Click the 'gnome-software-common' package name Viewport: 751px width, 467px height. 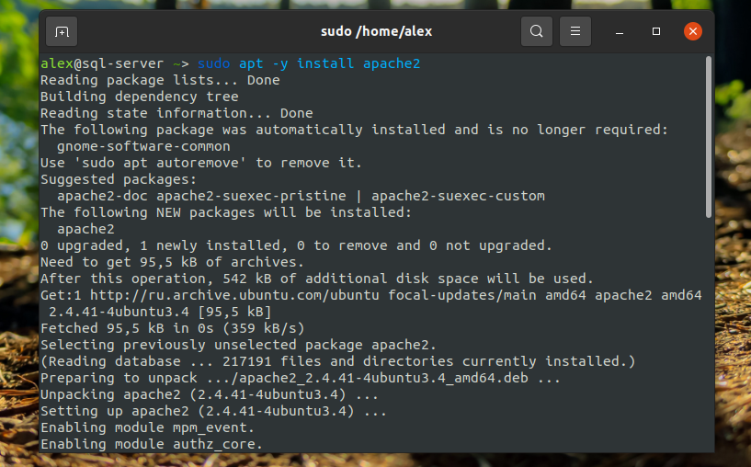[x=143, y=146]
